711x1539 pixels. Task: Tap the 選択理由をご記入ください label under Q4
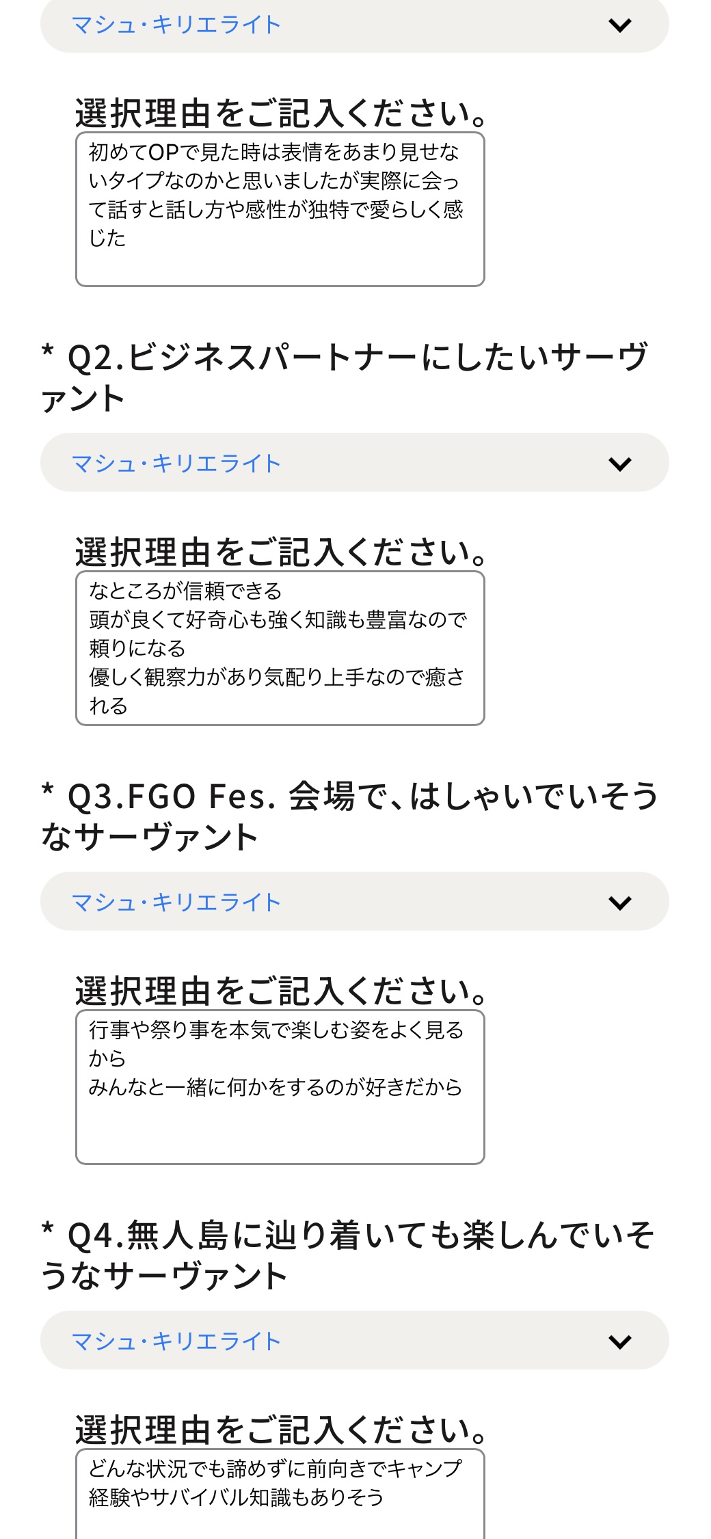(280, 1430)
